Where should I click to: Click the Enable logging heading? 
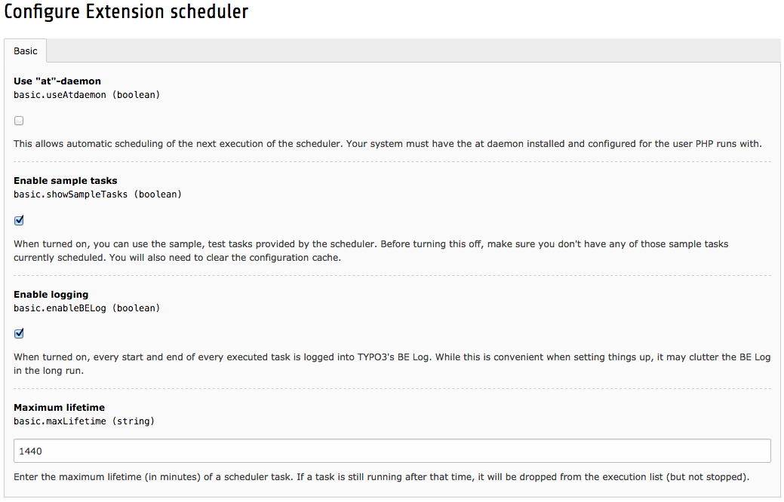(51, 295)
